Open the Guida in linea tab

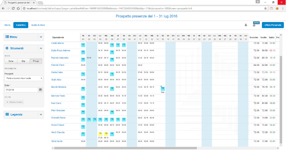(x=38, y=25)
